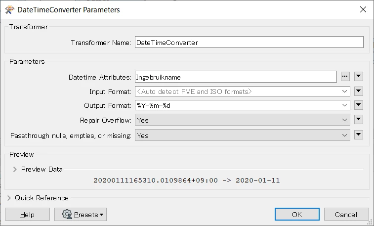
Task: Open the Output Format combo box
Action: click(x=243, y=105)
